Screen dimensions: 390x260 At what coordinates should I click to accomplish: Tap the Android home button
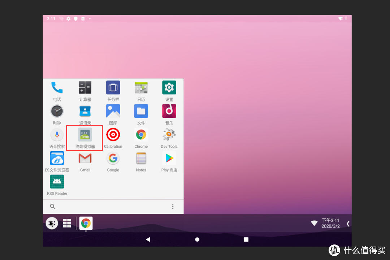pyautogui.click(x=197, y=239)
